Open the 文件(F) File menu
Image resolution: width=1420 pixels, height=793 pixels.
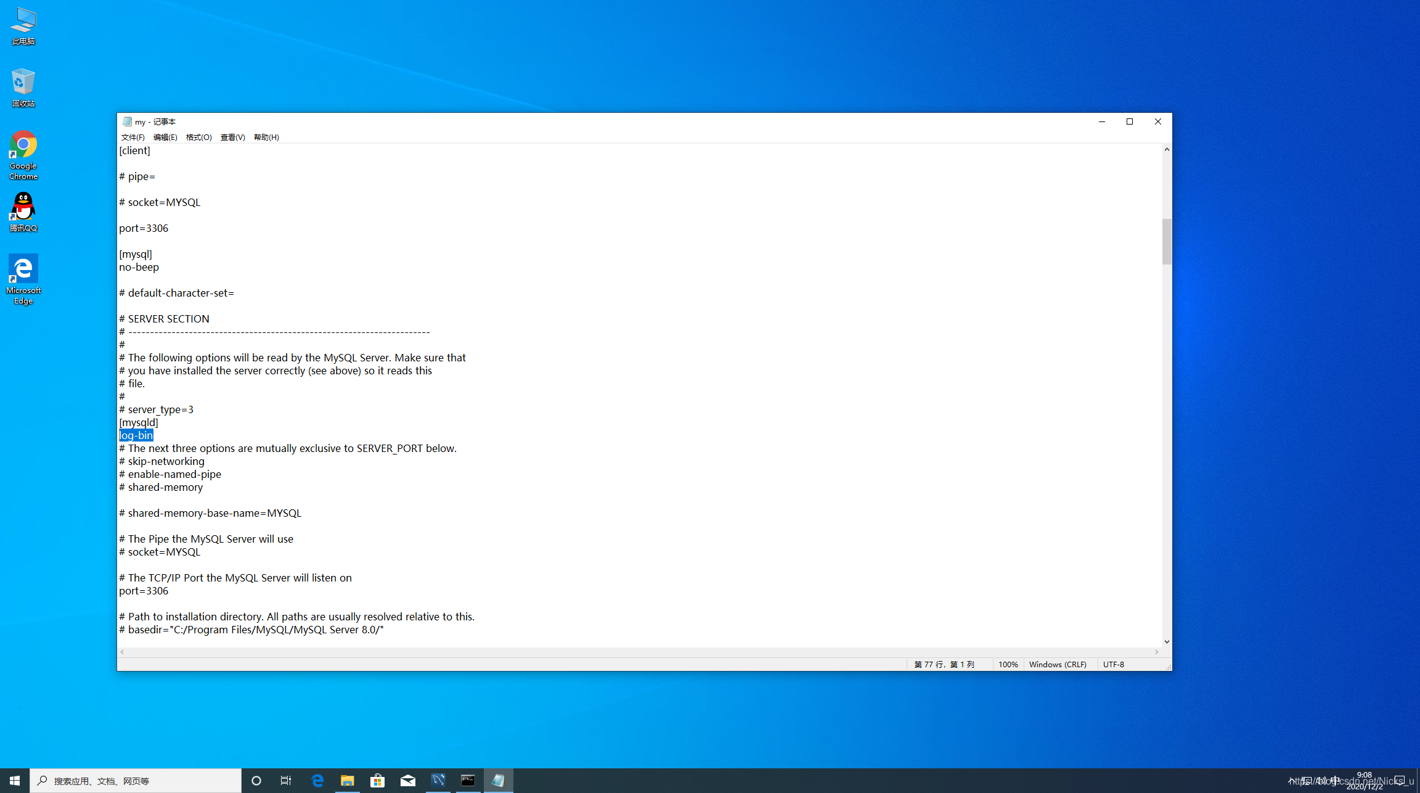[x=133, y=137]
